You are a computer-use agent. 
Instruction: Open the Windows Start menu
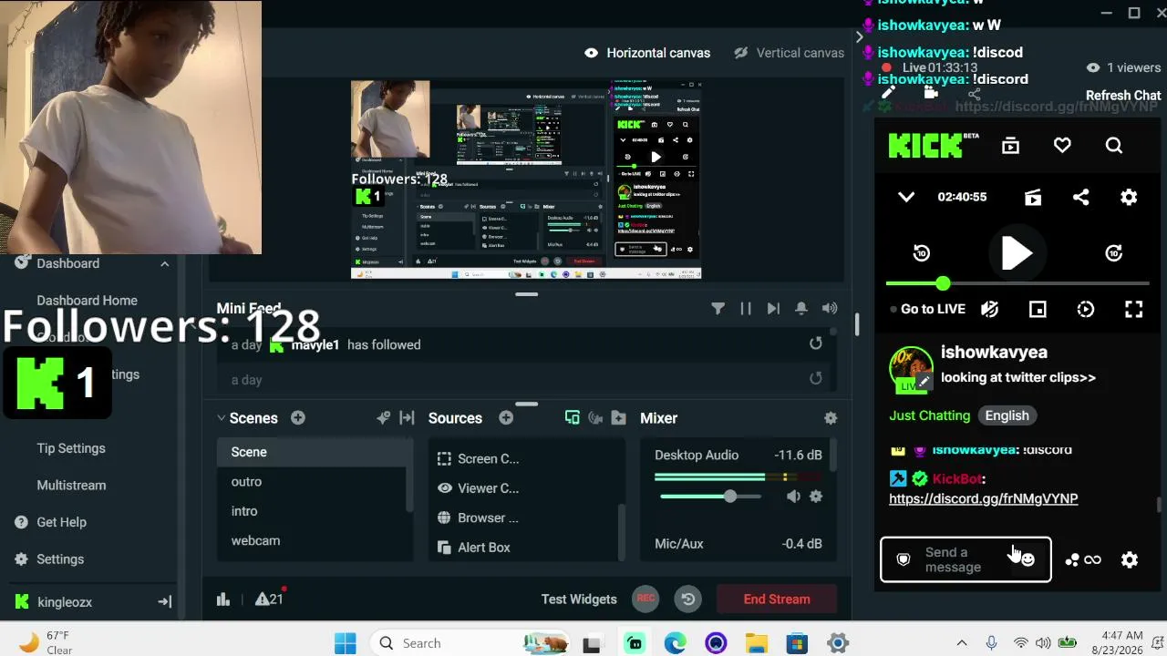[346, 643]
